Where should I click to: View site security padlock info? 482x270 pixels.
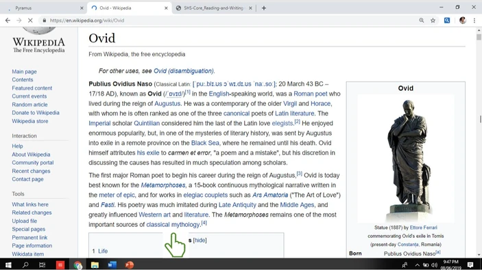click(45, 21)
